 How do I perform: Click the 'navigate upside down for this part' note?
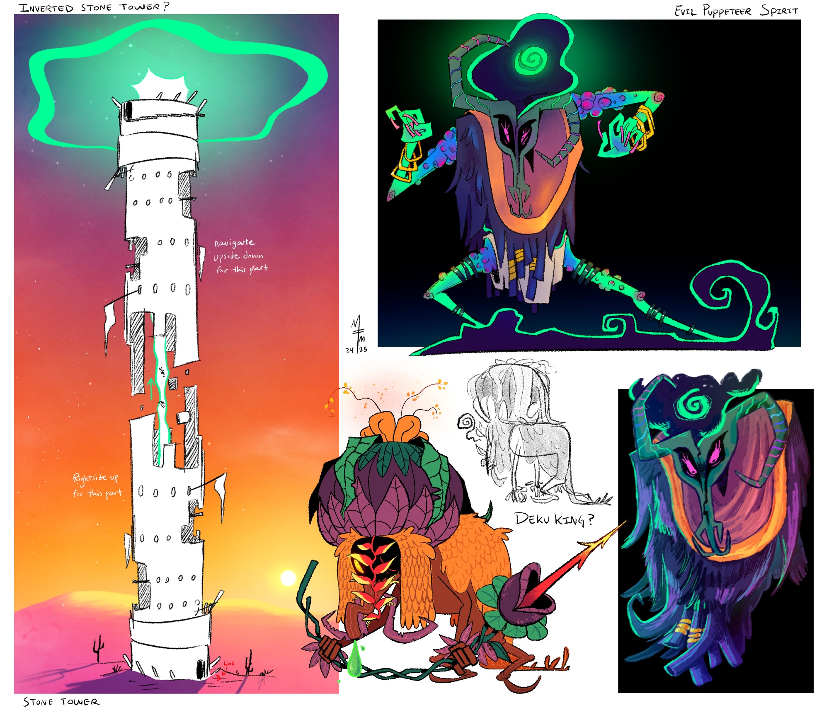[240, 256]
